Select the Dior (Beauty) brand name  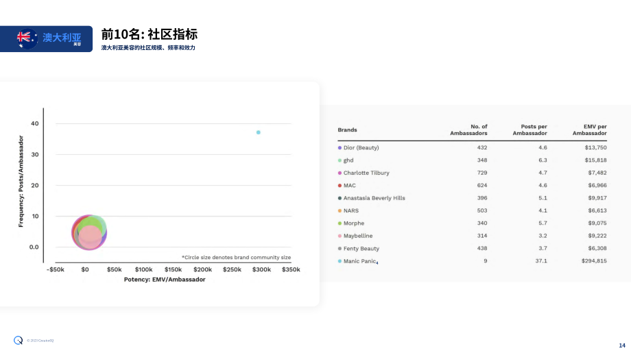pos(361,147)
